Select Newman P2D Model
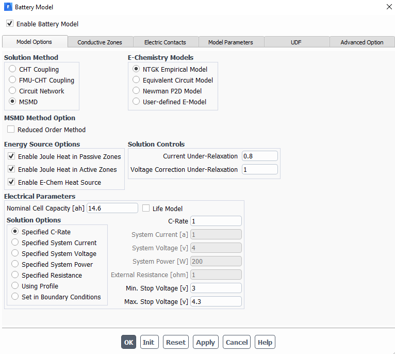395x354 pixels. [x=136, y=90]
